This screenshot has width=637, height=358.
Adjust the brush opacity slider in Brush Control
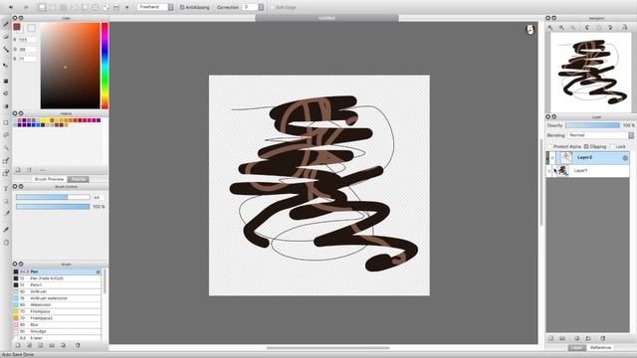point(53,207)
